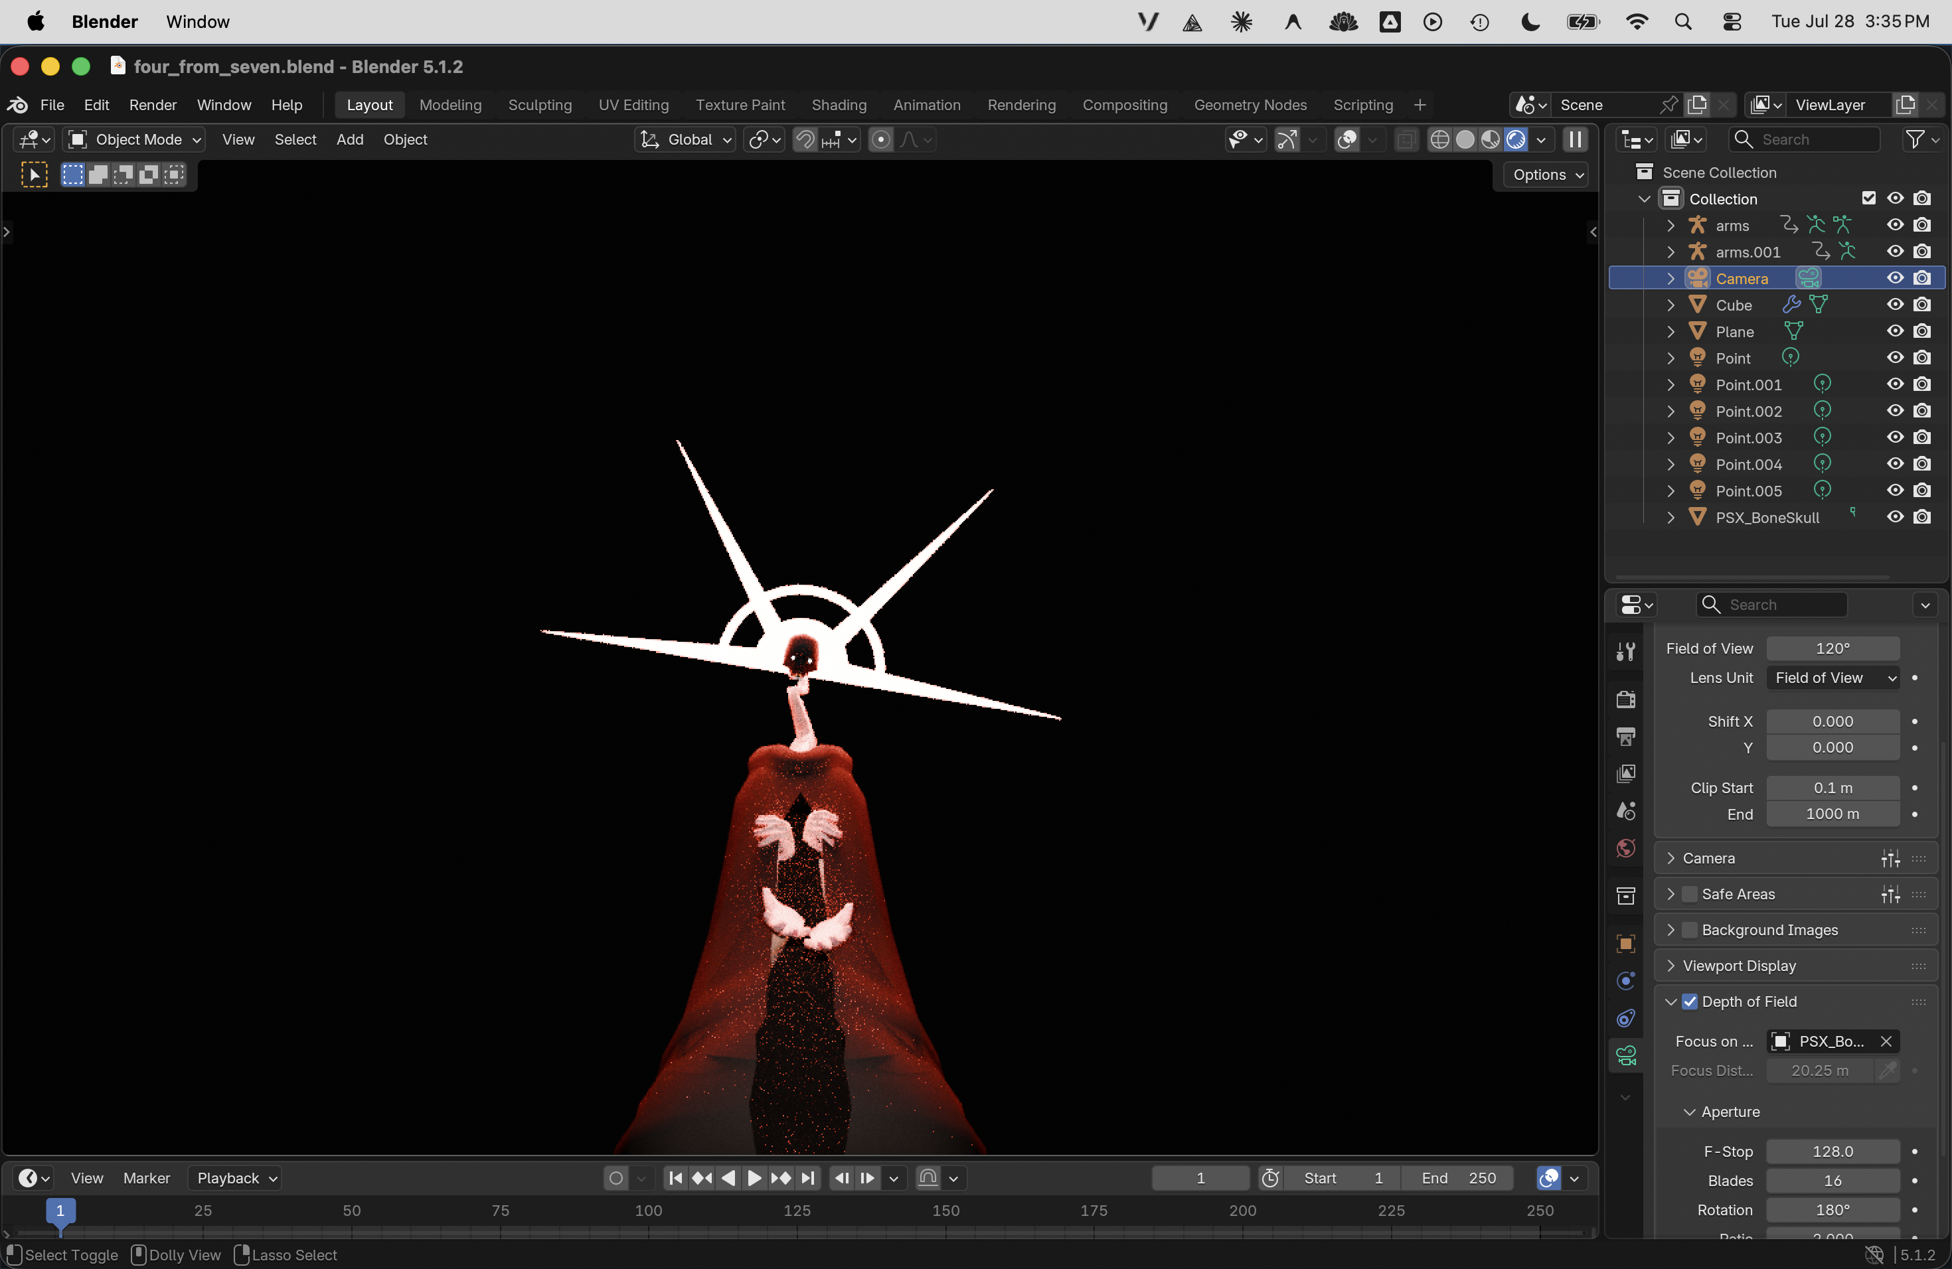
Task: Open the Object Mode dropdown
Action: pyautogui.click(x=133, y=139)
